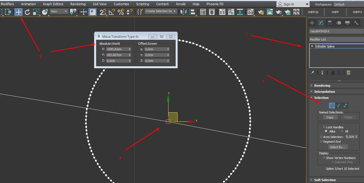The width and height of the screenshot is (364, 183).
Task: Expand the Rendering rollout
Action: pyautogui.click(x=322, y=86)
